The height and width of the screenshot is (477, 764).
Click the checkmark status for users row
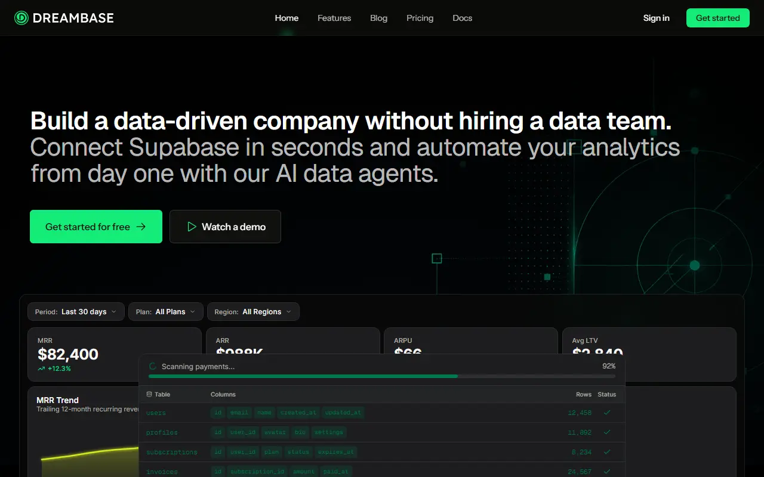pos(607,412)
